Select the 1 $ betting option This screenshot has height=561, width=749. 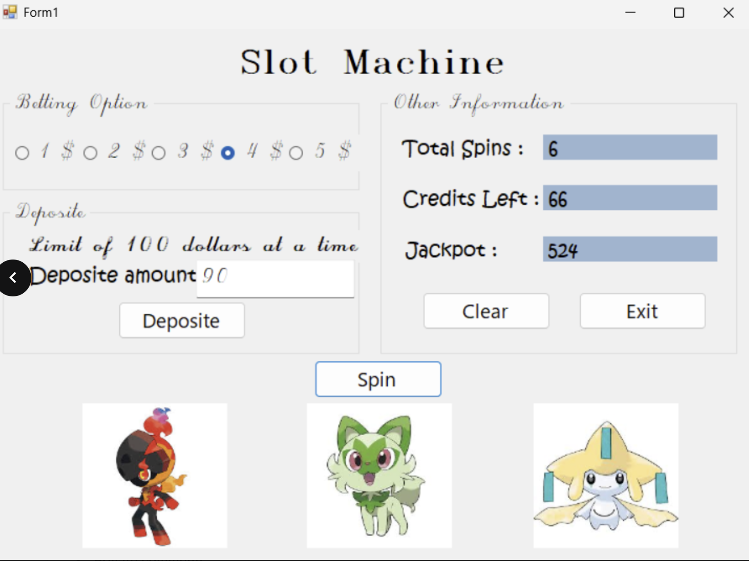click(x=22, y=153)
